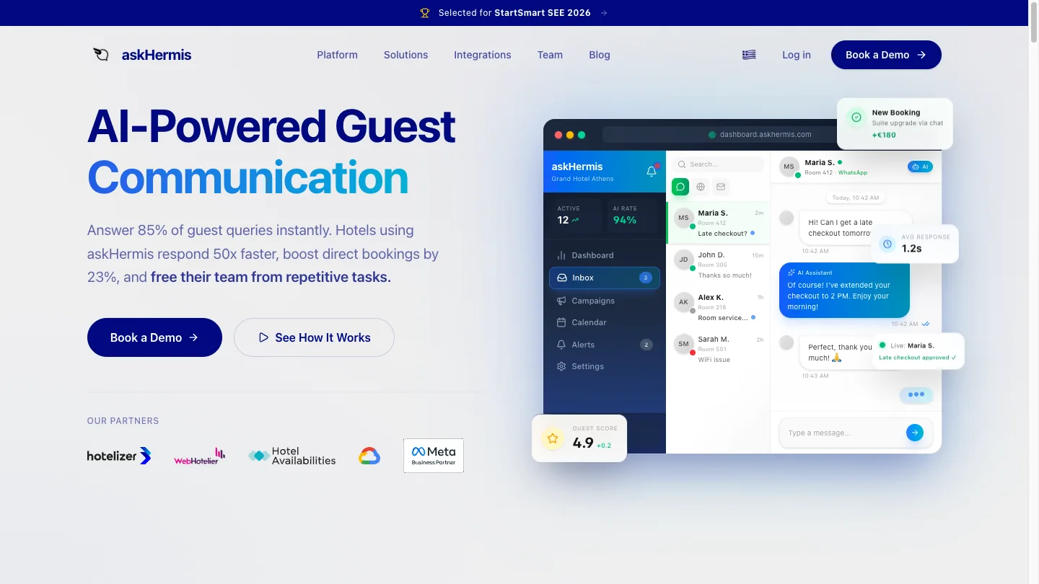Select the envelope email channel filter icon
Image resolution: width=1039 pixels, height=584 pixels.
coord(721,187)
